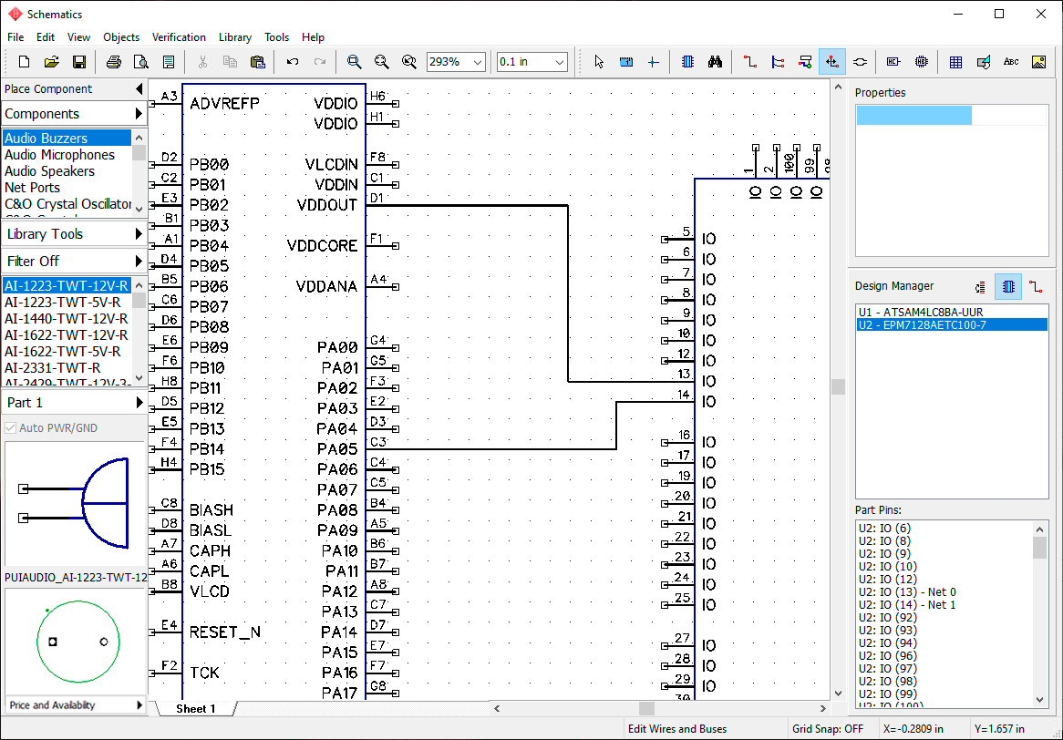
Task: Click the place origin cross icon
Action: click(654, 62)
